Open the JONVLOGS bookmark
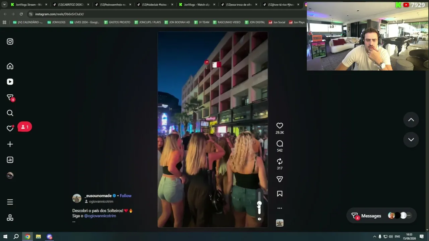The width and height of the screenshot is (429, 241). [x=56, y=22]
